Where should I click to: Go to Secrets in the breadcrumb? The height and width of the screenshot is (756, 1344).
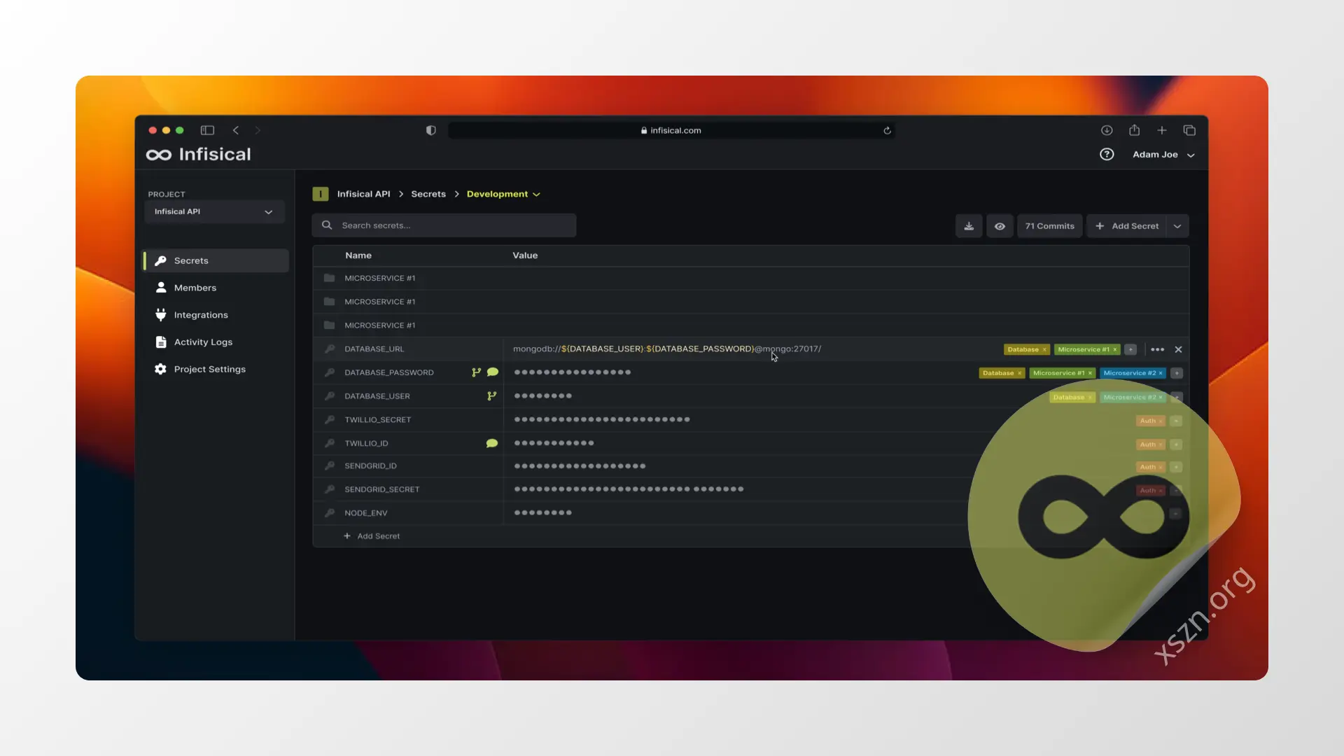(428, 194)
